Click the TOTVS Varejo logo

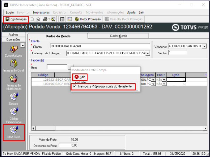coord(190,27)
